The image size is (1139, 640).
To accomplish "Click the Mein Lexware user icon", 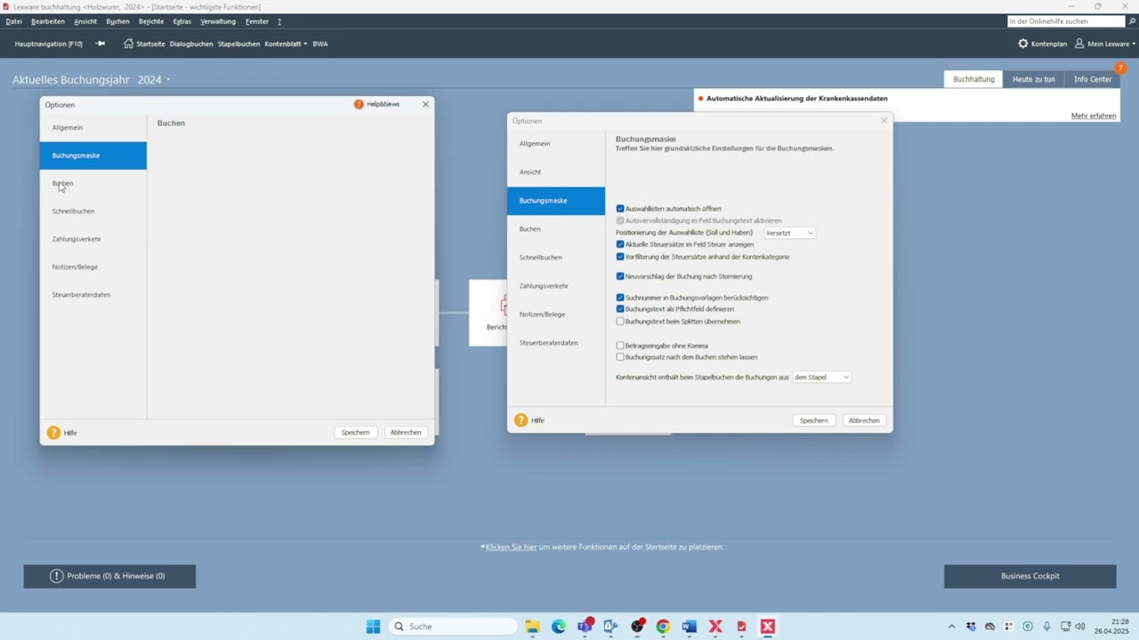I will (1079, 44).
